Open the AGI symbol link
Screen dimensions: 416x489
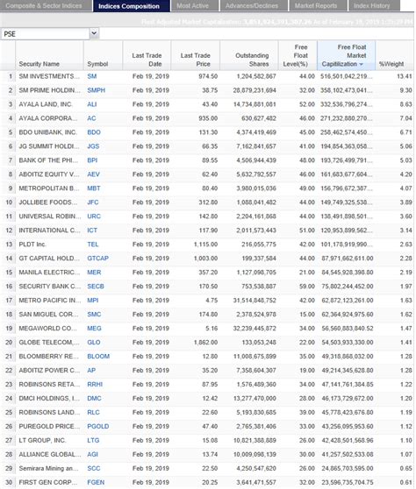(92, 455)
